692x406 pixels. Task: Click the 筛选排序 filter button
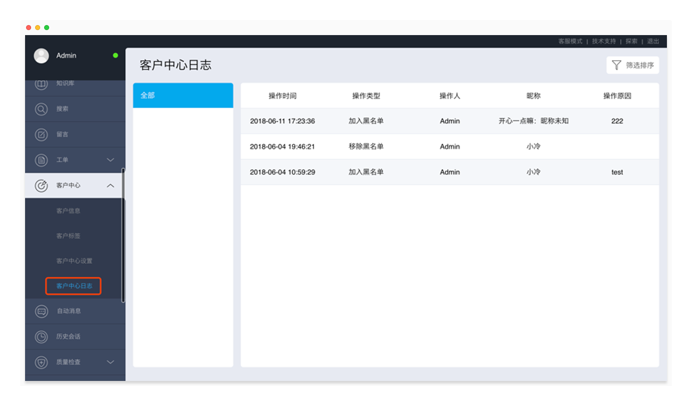633,65
